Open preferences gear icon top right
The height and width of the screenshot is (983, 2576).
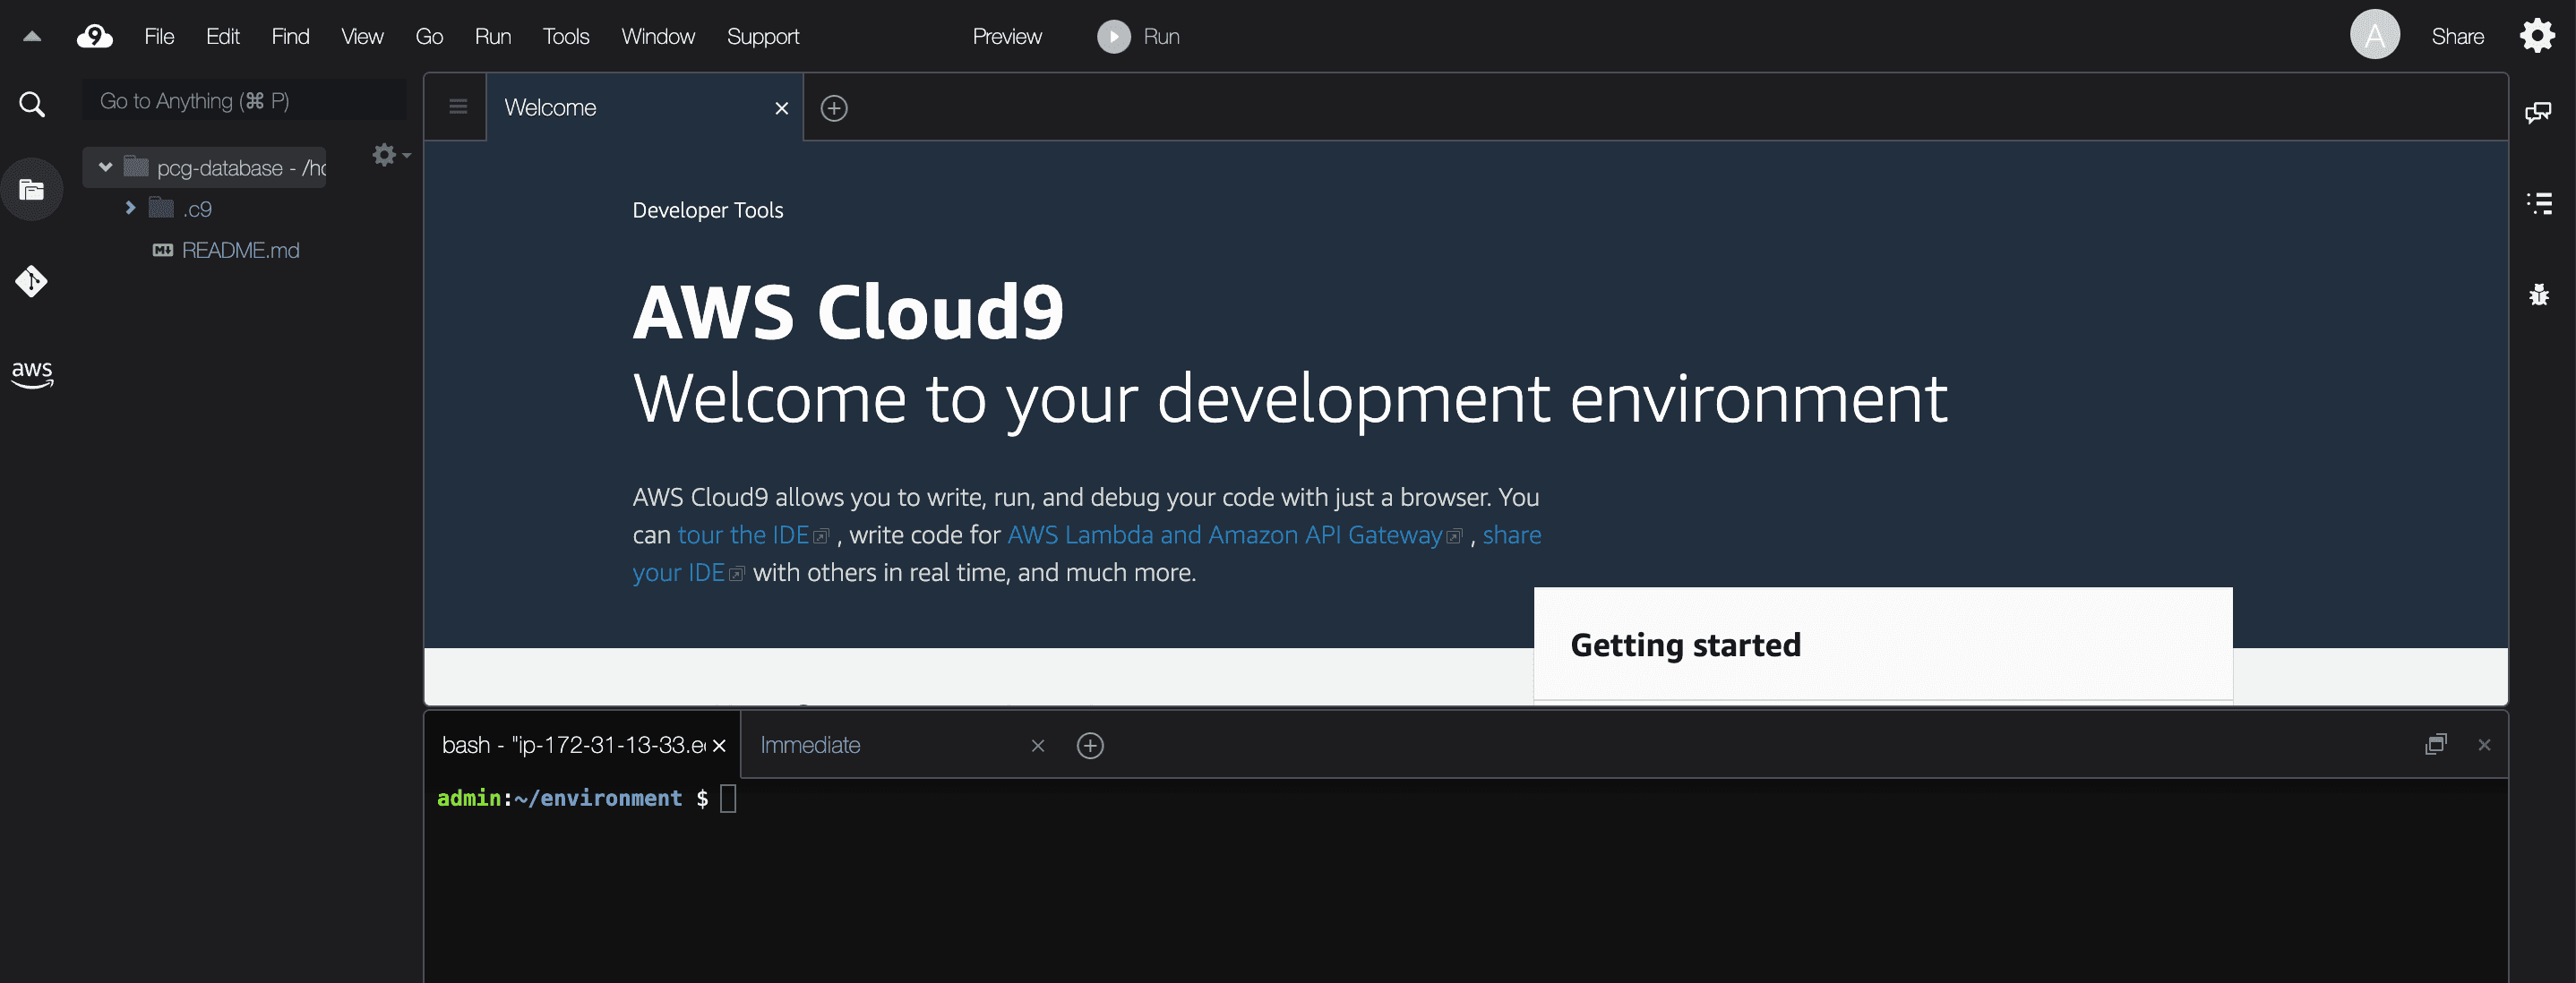2538,35
